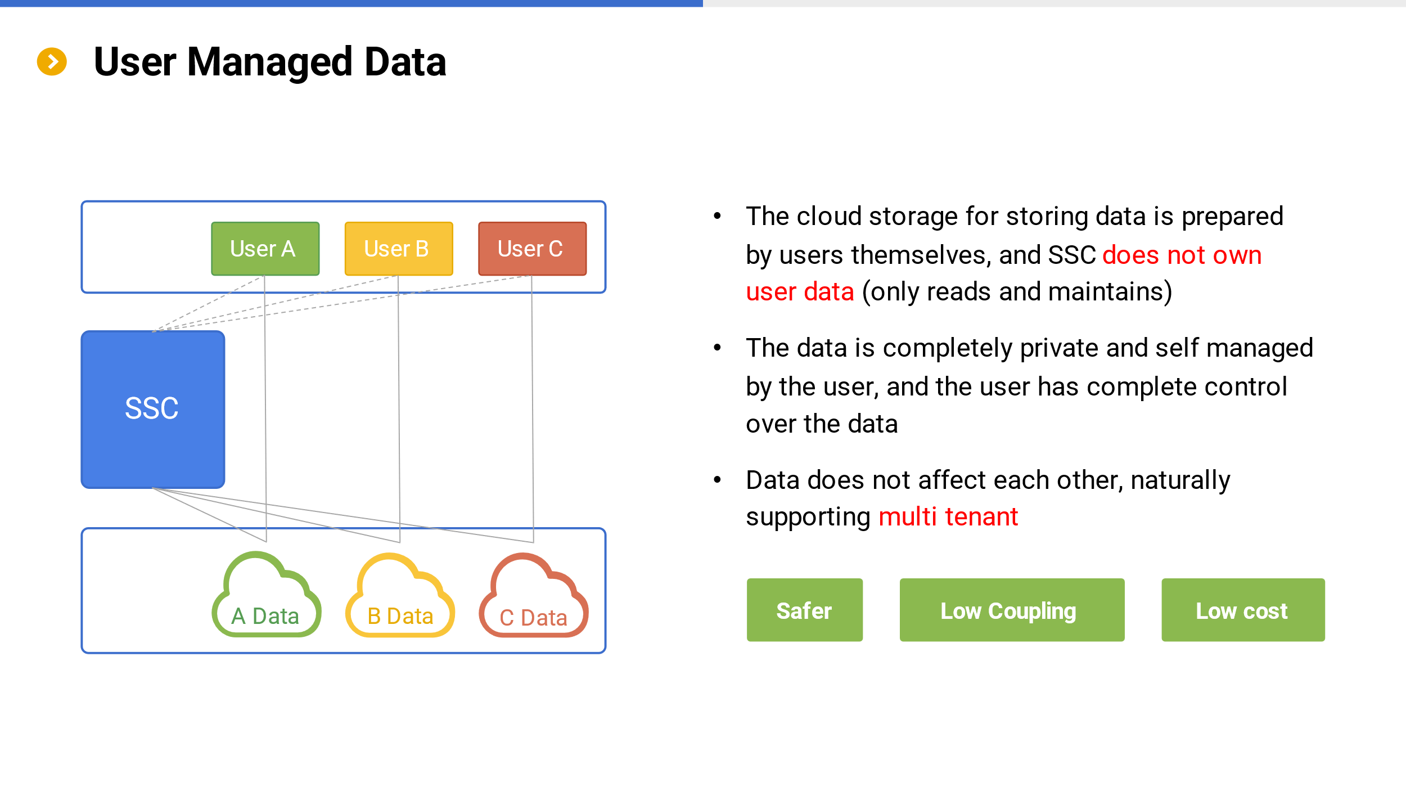Select the C Data cloud icon

pyautogui.click(x=534, y=595)
